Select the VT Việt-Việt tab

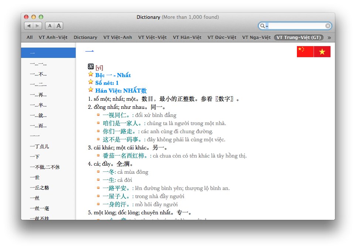click(153, 38)
